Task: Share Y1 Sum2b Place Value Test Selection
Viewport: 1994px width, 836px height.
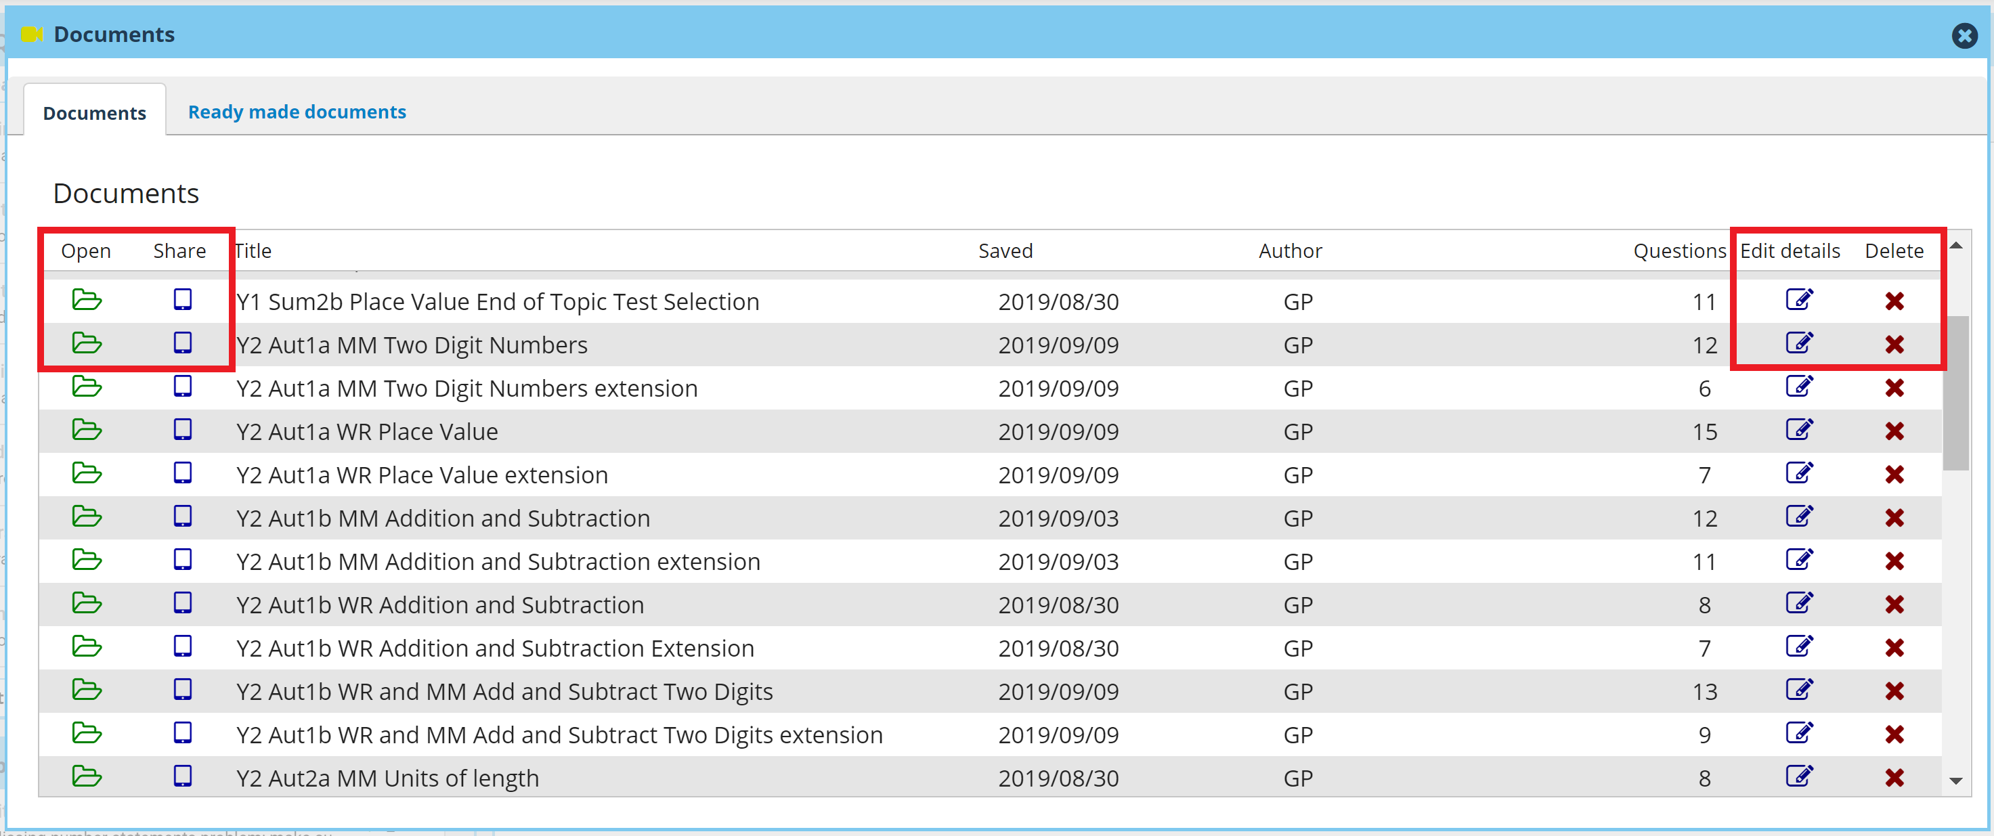Action: (x=182, y=301)
